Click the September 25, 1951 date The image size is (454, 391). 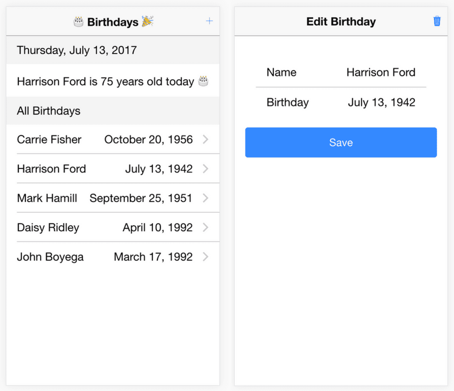pyautogui.click(x=141, y=198)
